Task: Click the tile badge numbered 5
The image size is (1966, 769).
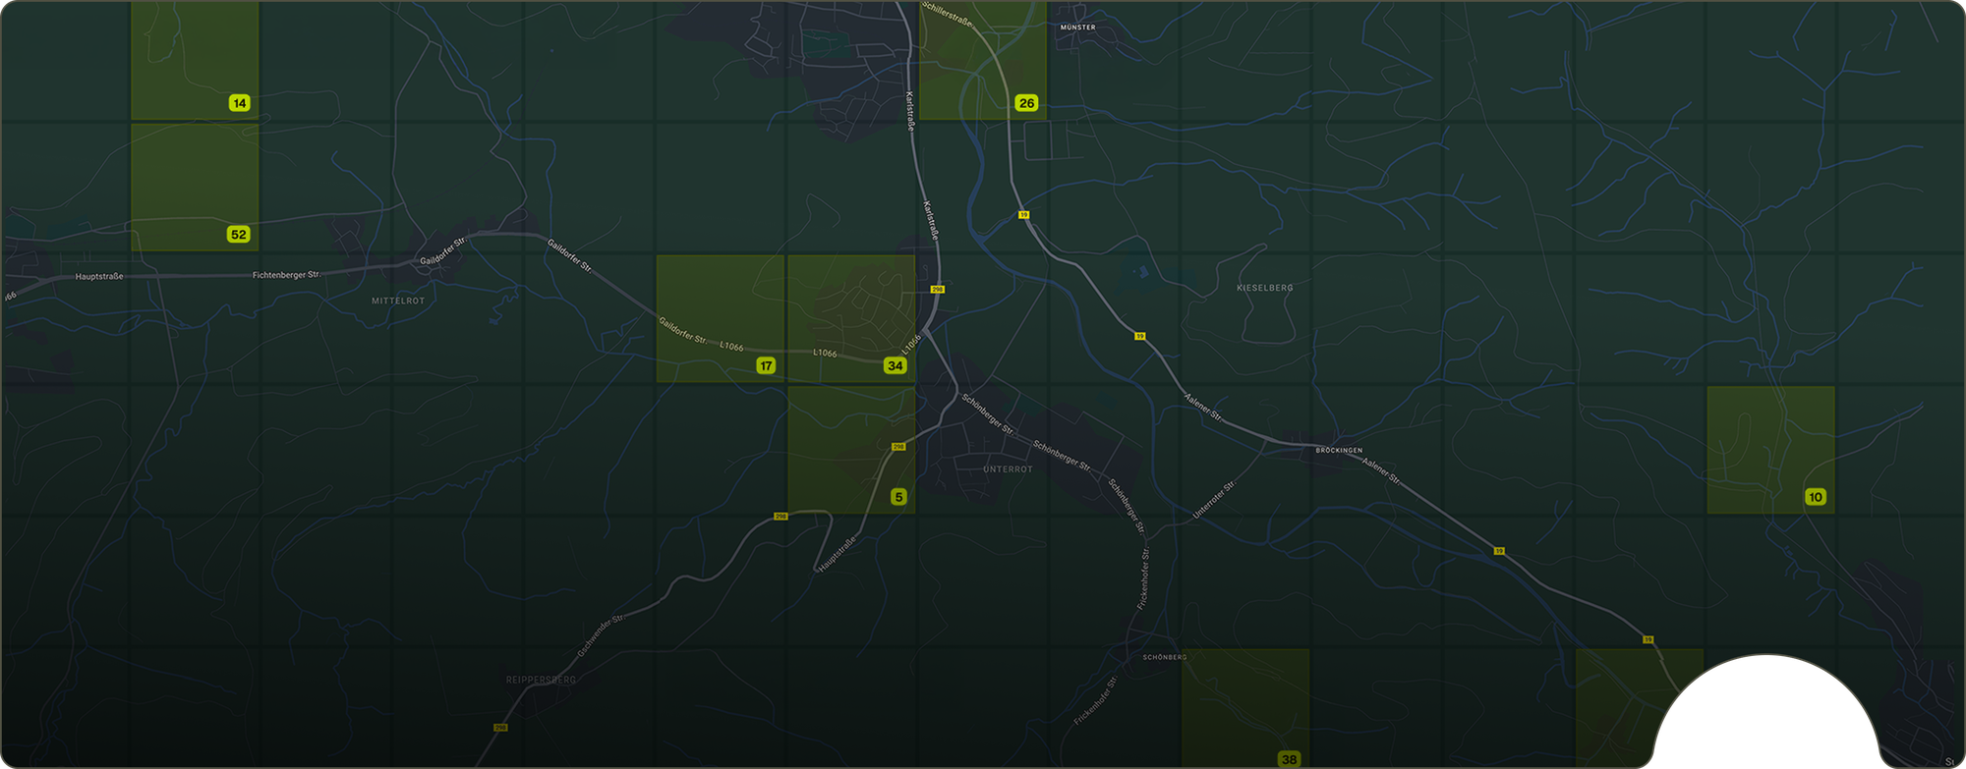Action: point(898,497)
